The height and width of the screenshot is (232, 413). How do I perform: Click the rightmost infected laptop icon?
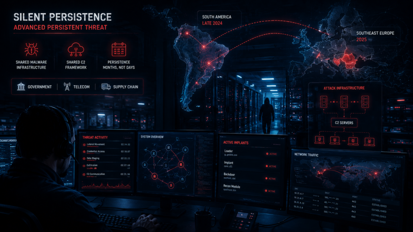tap(369, 141)
